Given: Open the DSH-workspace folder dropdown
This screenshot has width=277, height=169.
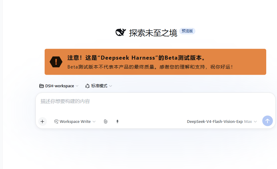Looking at the screenshot, I should coord(59,86).
